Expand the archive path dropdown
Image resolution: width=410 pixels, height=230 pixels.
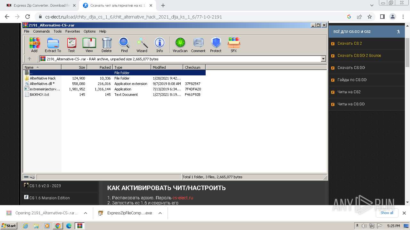323,59
